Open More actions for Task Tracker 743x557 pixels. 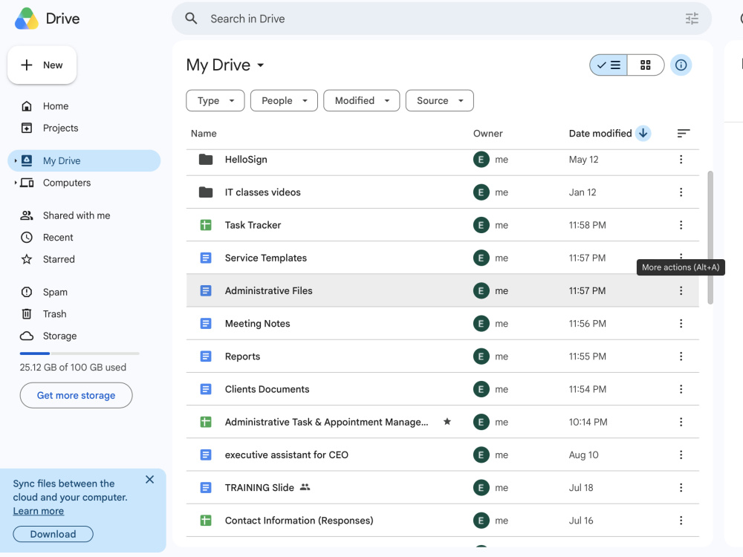pos(681,225)
